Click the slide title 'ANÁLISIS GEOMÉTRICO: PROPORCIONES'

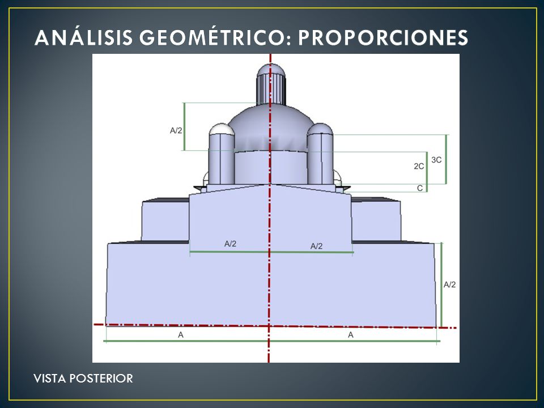click(x=252, y=37)
